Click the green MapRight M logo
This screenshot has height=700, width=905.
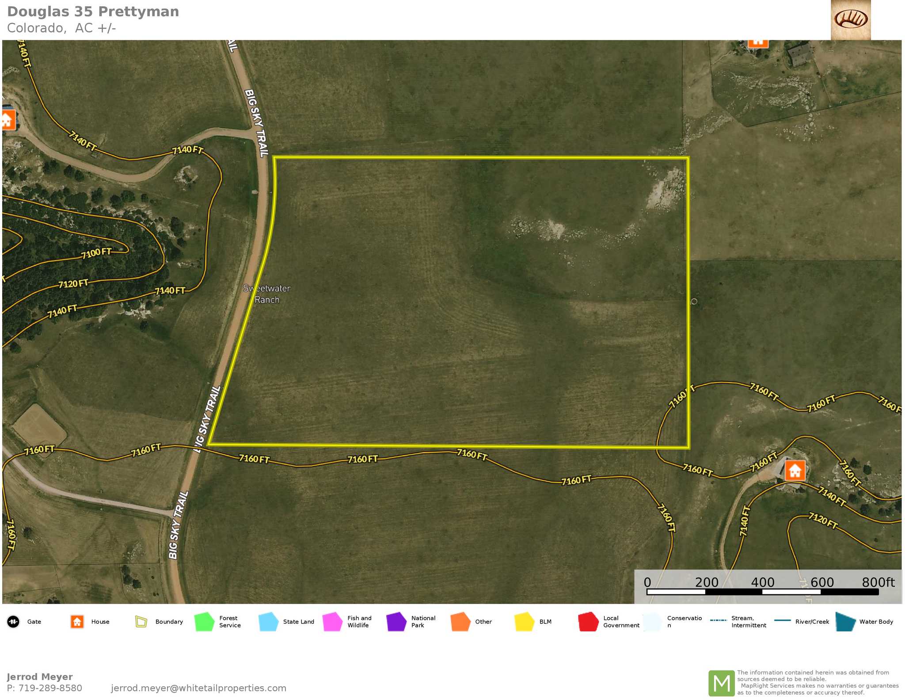(721, 683)
